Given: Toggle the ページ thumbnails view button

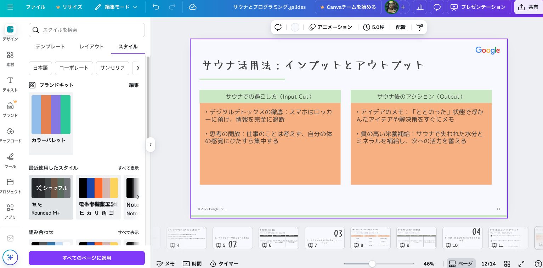Looking at the screenshot, I should coord(461,264).
